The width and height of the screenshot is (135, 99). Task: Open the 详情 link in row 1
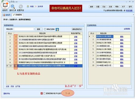coord(76,37)
